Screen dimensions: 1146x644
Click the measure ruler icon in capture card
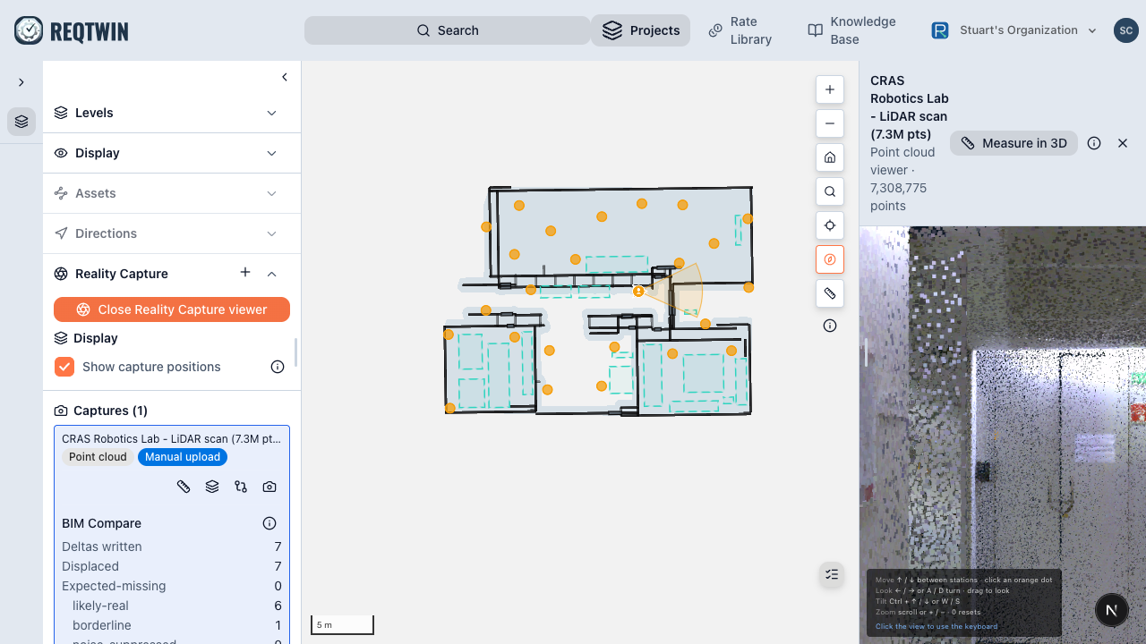tap(184, 487)
